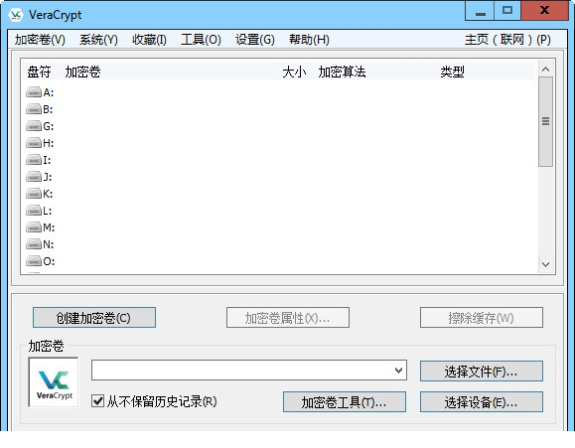Screen dimensions: 575x448
Task: Open the 帮助(H) menu
Action: pos(309,40)
